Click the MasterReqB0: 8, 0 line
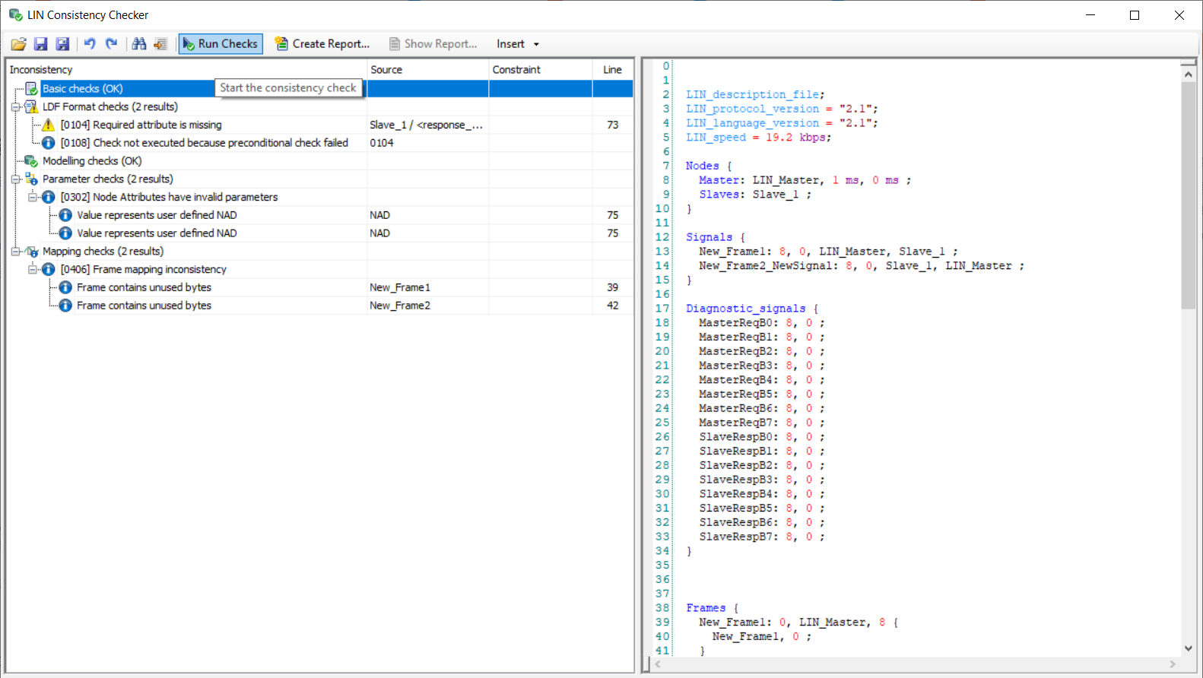 [761, 323]
